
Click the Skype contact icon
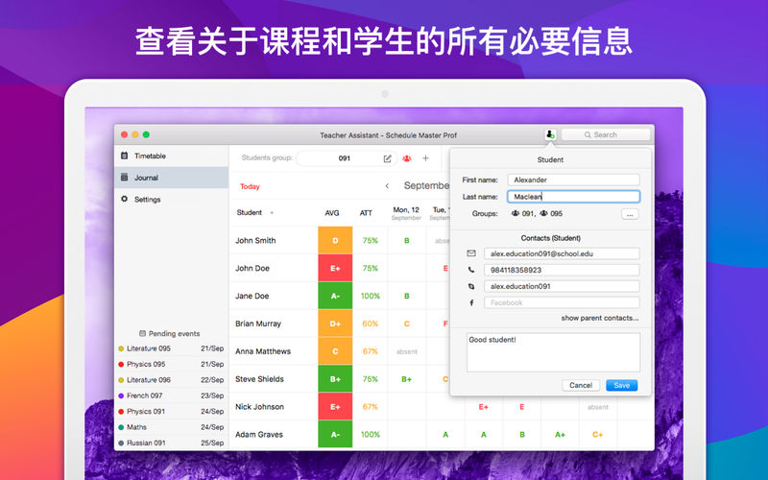(471, 286)
